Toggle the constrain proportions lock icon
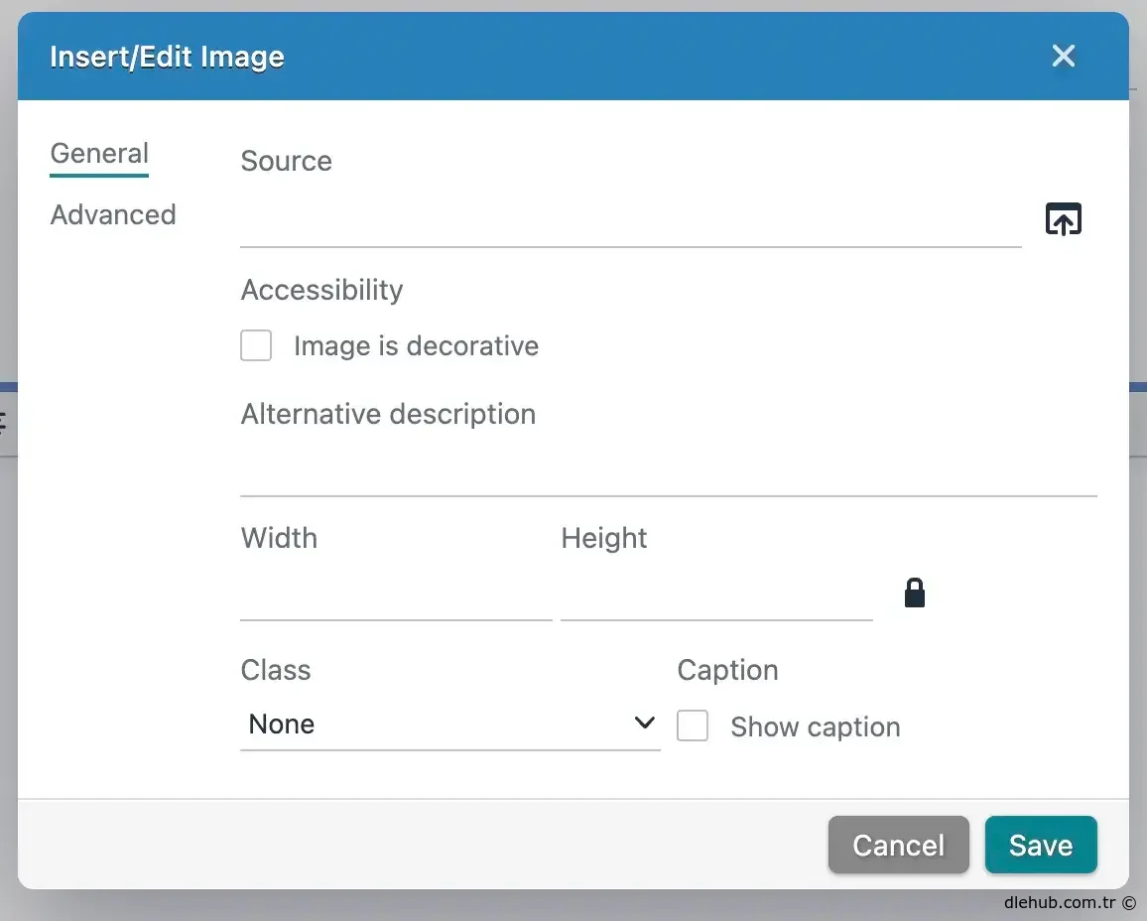Image resolution: width=1147 pixels, height=921 pixels. [x=914, y=593]
